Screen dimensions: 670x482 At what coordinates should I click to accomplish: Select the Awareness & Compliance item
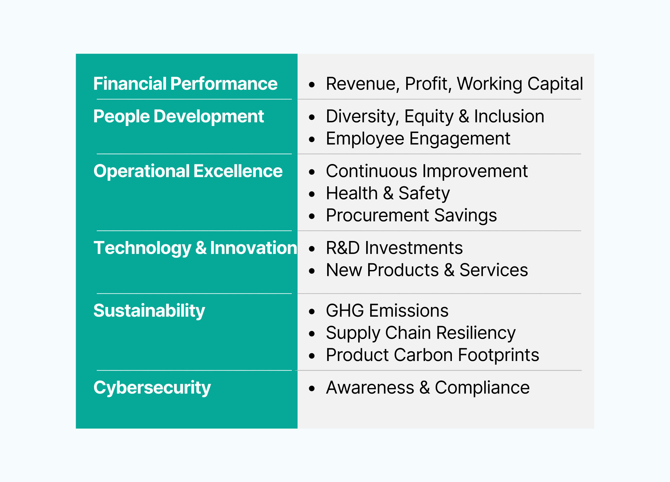pos(428,387)
